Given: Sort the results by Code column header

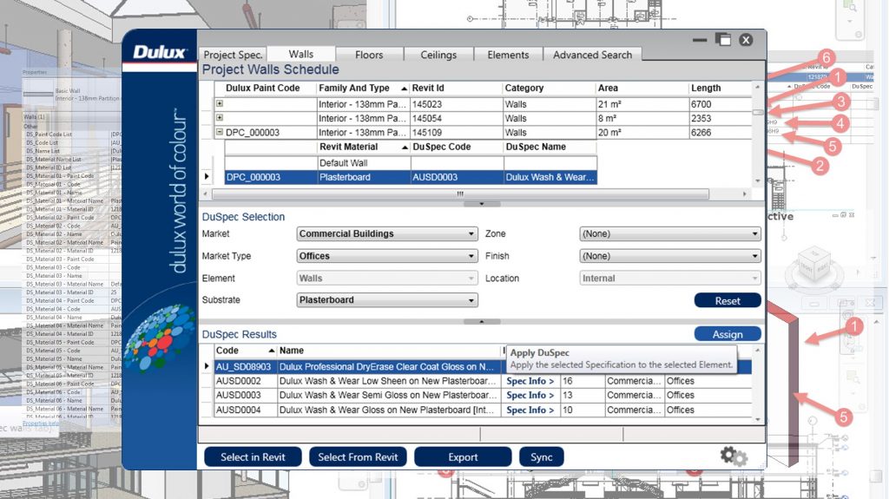Looking at the screenshot, I should 227,351.
